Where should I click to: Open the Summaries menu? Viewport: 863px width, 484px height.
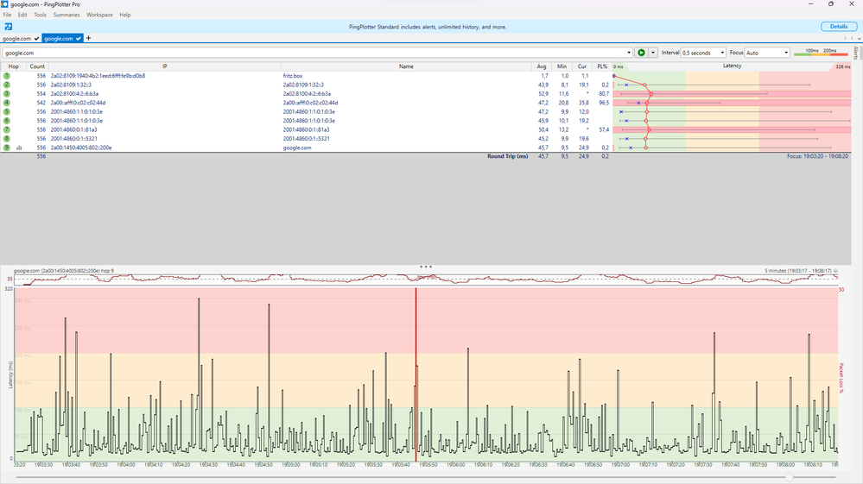pyautogui.click(x=67, y=15)
